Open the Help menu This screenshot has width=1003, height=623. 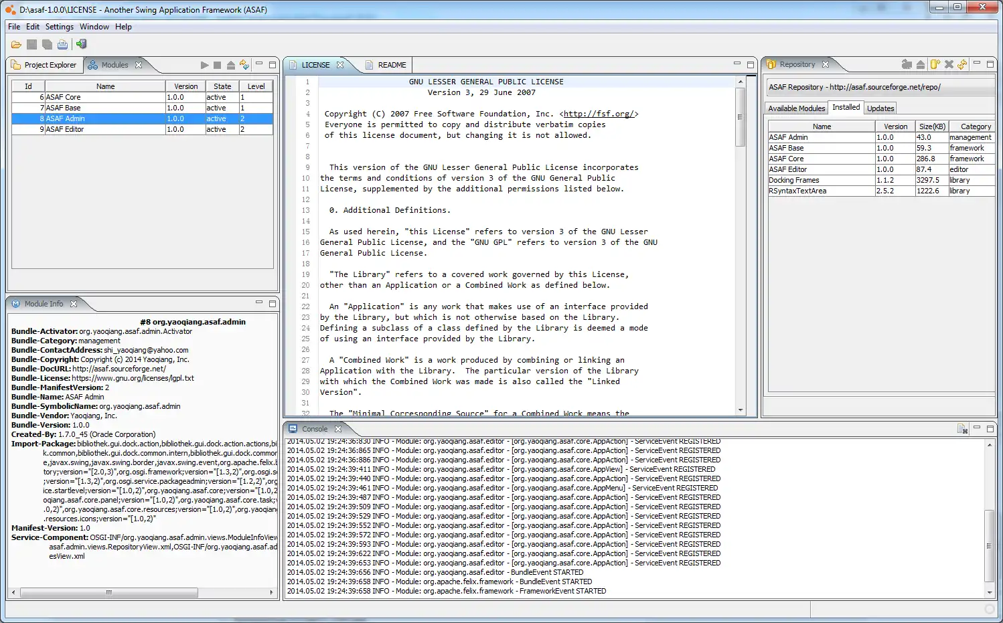[x=123, y=27]
